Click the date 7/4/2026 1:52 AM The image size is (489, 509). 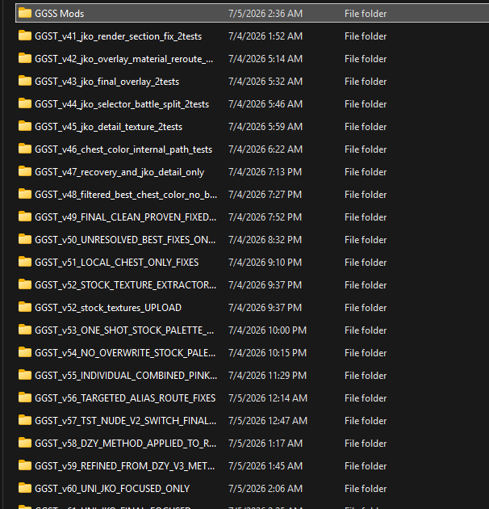265,36
